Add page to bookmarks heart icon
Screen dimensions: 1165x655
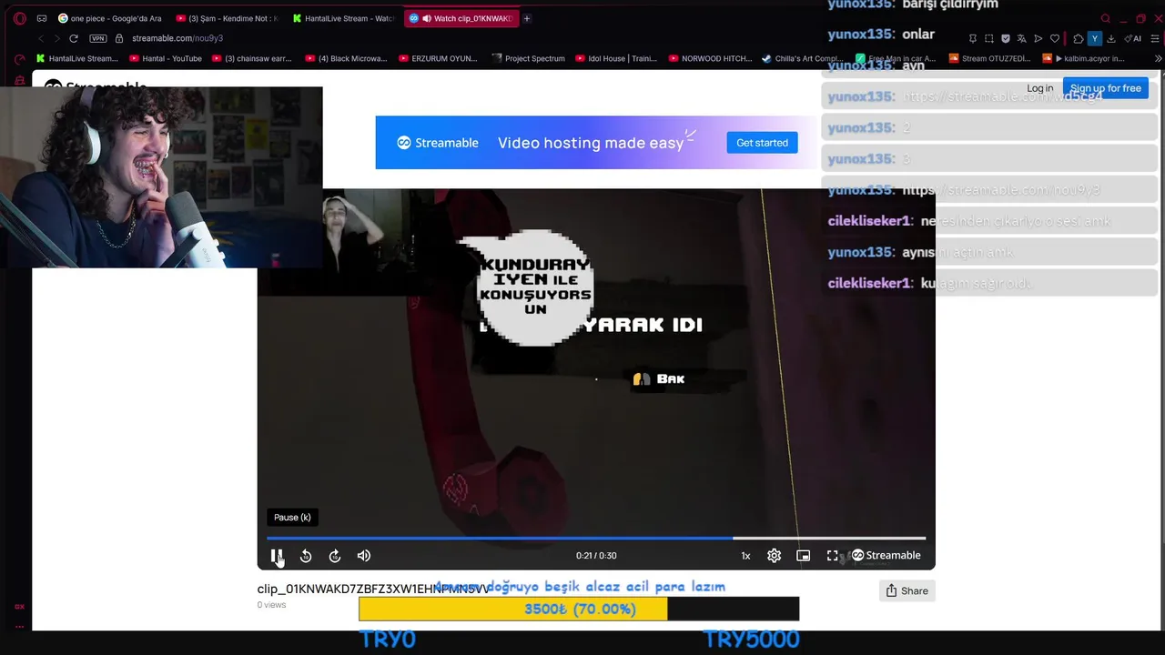click(1055, 38)
